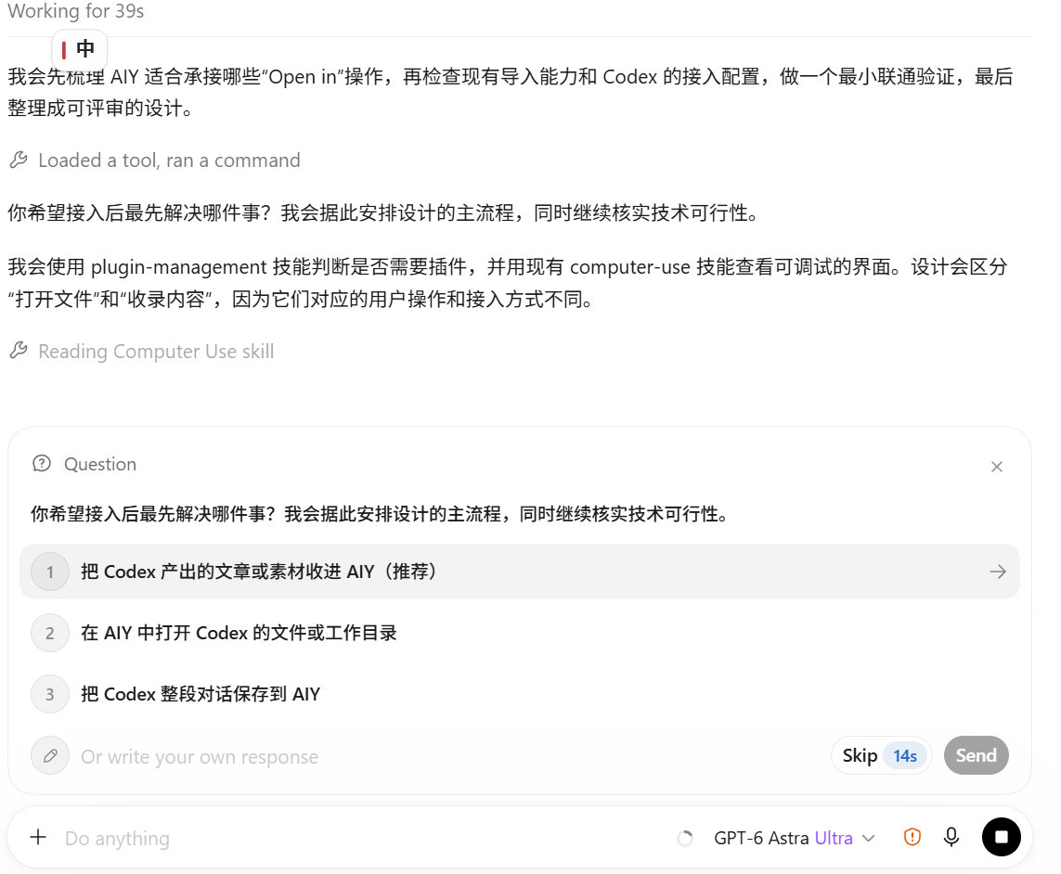Viewport: 1061px width, 874px height.
Task: Click the number 3 badge
Action: point(50,694)
